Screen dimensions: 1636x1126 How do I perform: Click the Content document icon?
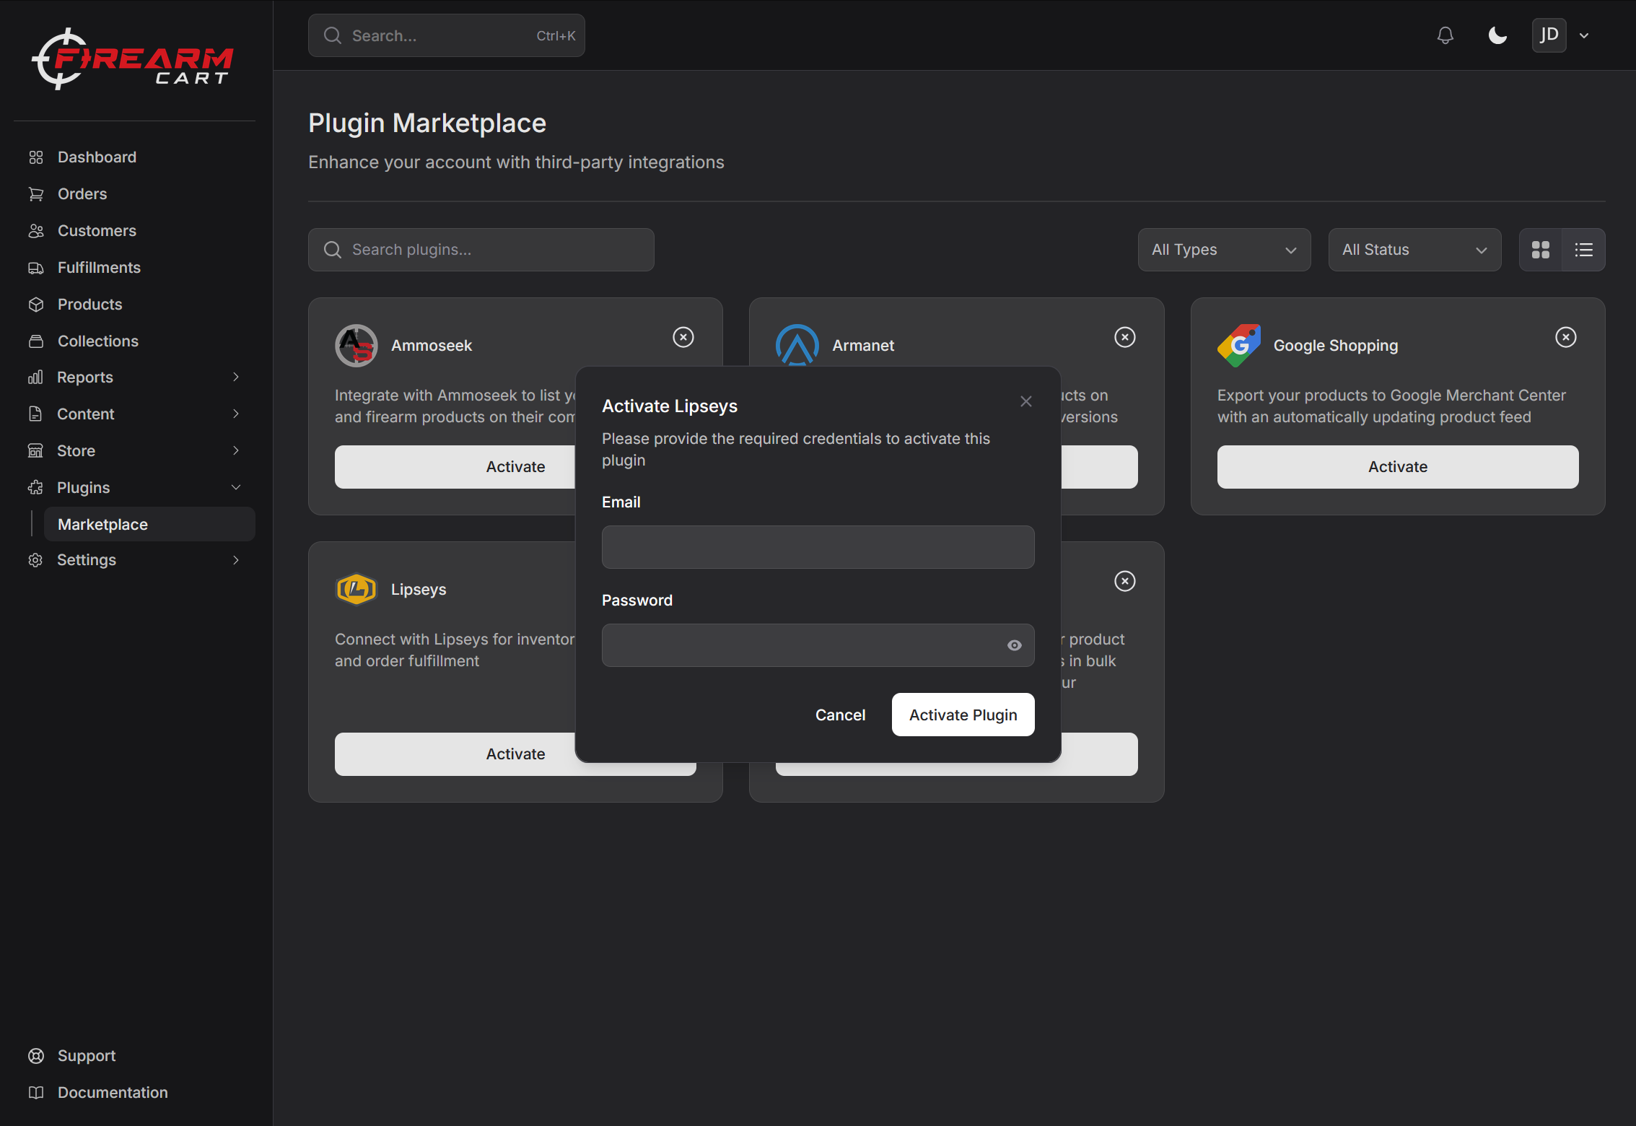(x=35, y=414)
